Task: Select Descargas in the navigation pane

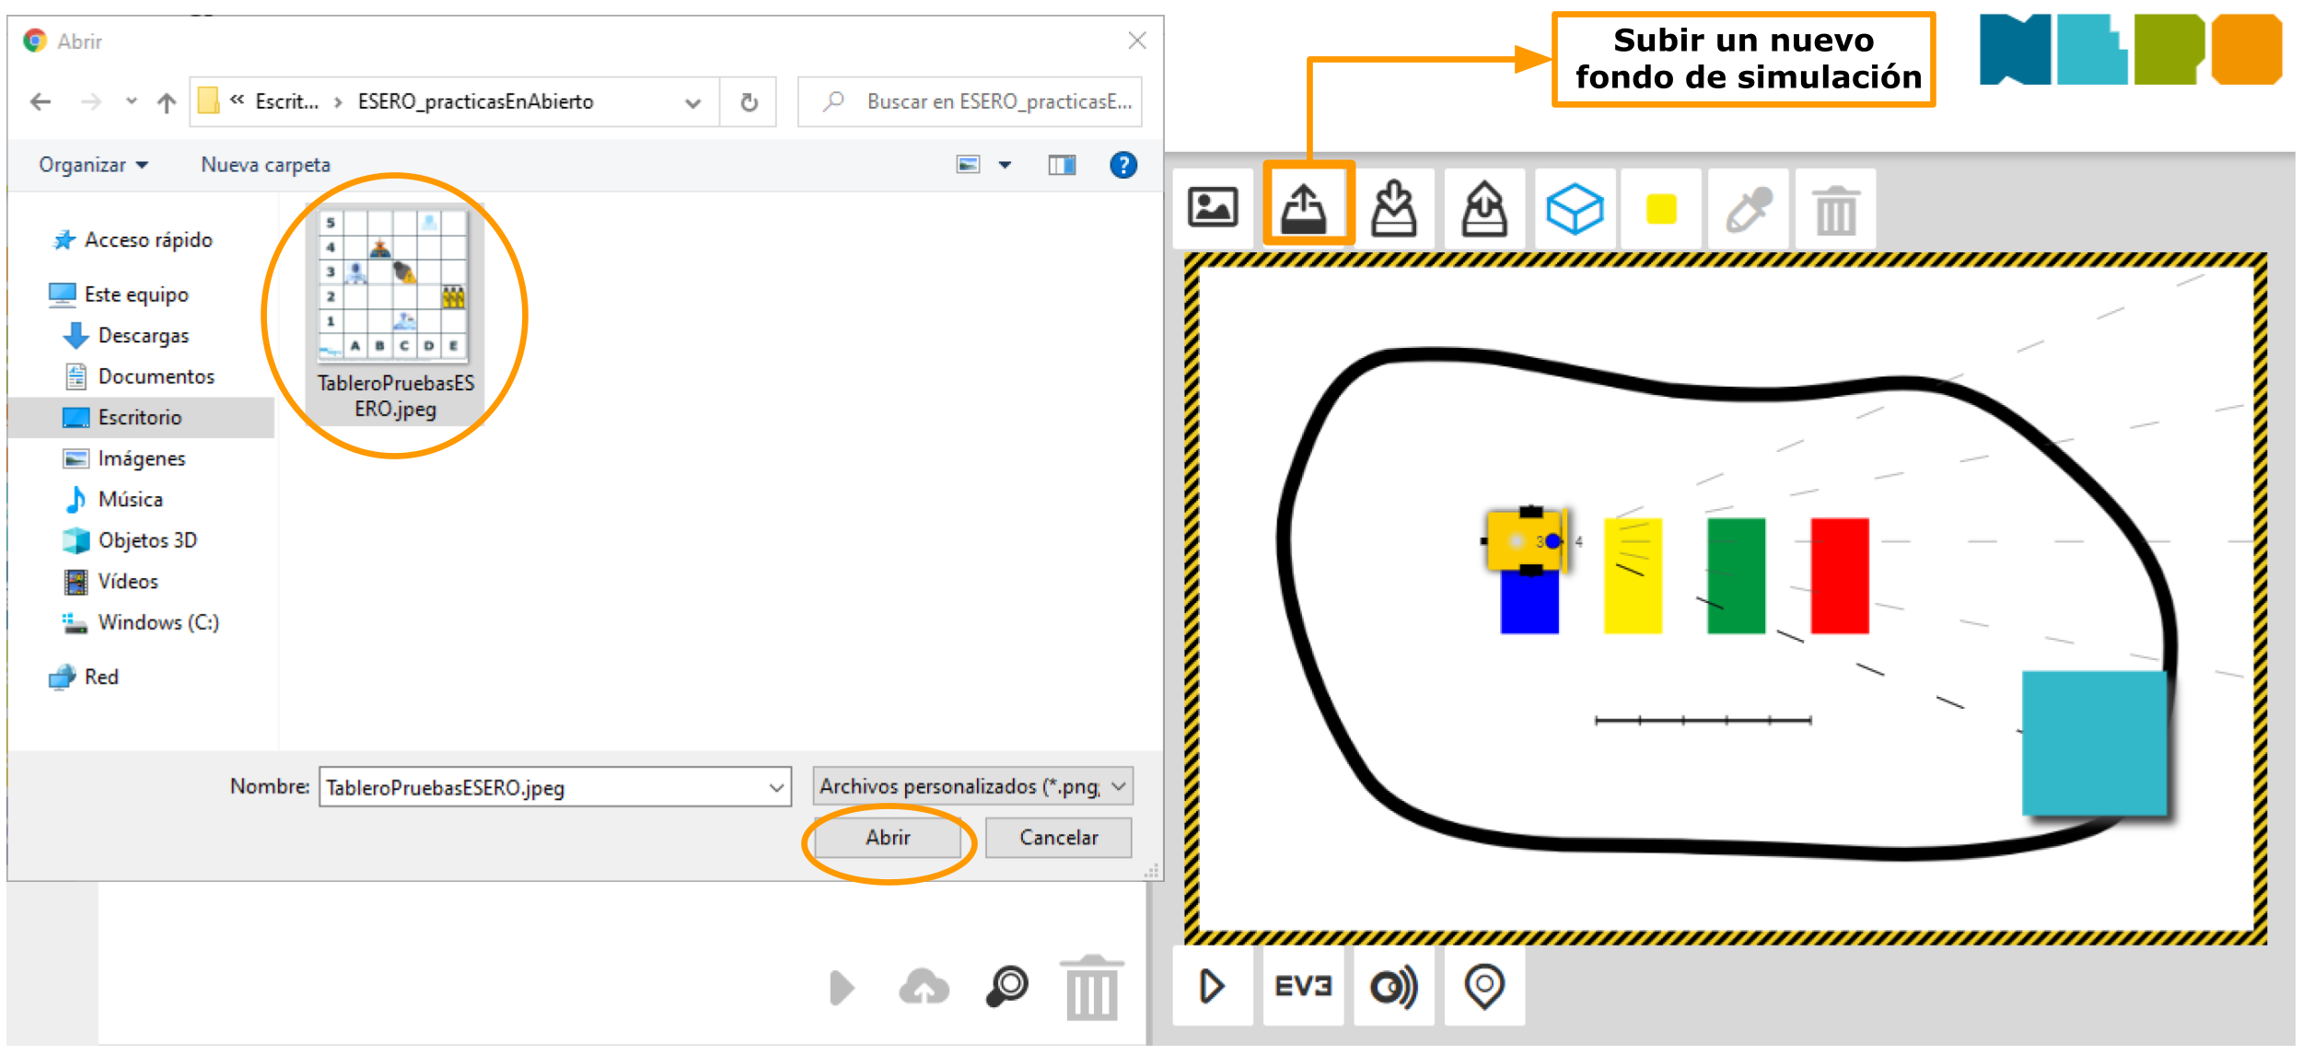Action: coord(143,336)
